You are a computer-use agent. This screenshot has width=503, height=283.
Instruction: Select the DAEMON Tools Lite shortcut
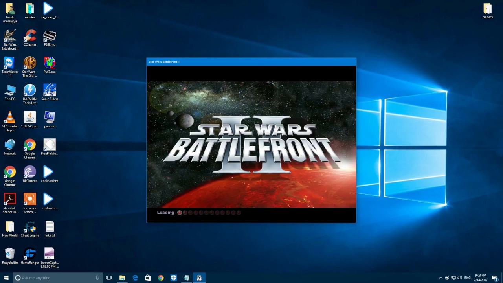click(30, 94)
